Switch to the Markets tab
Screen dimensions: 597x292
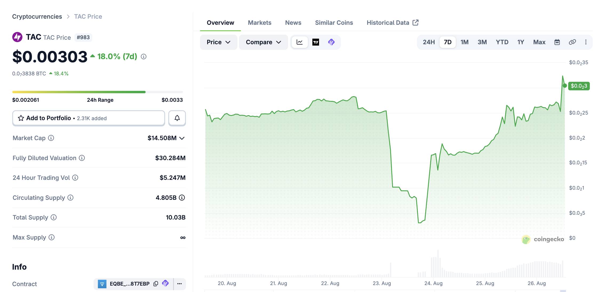point(260,23)
